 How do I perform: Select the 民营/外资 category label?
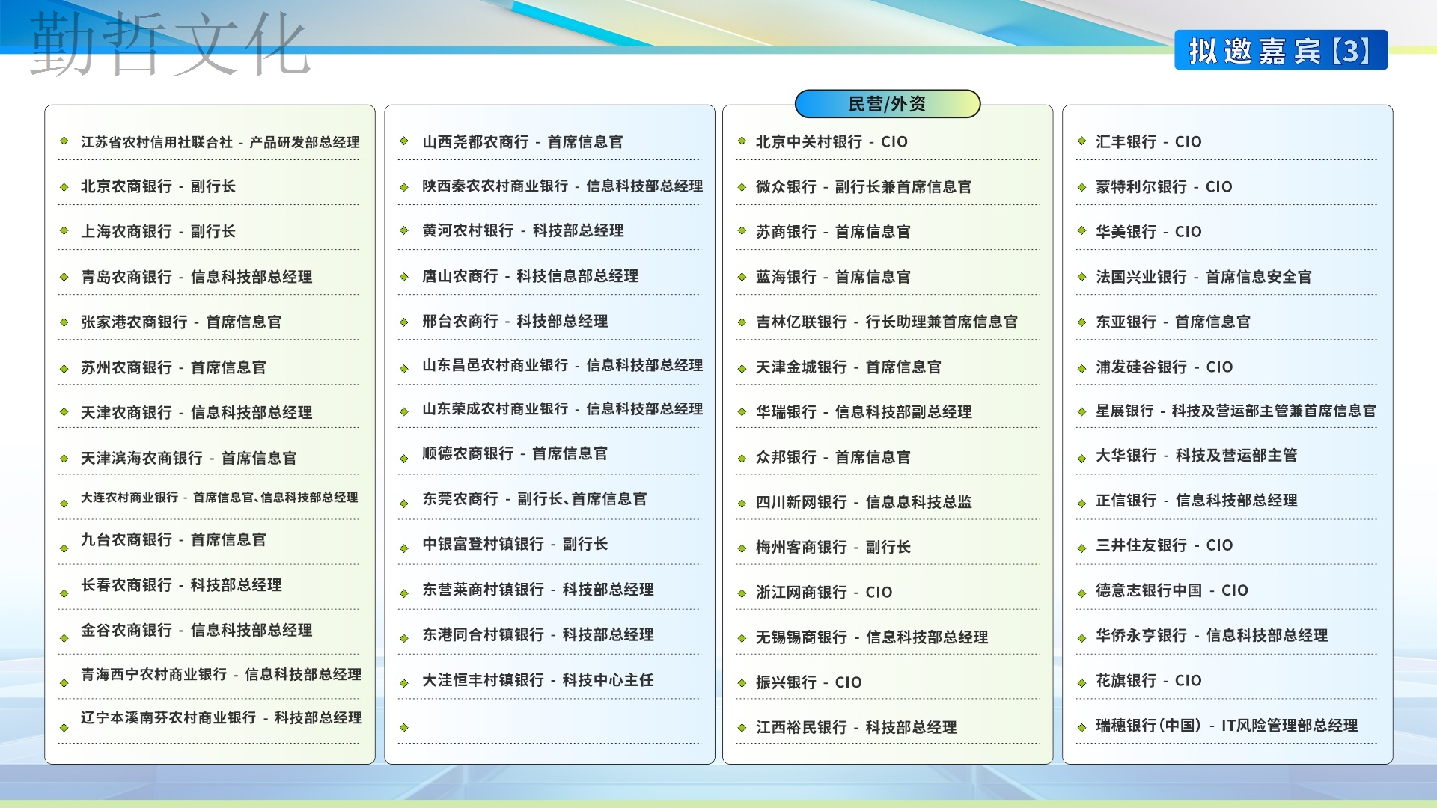point(887,104)
